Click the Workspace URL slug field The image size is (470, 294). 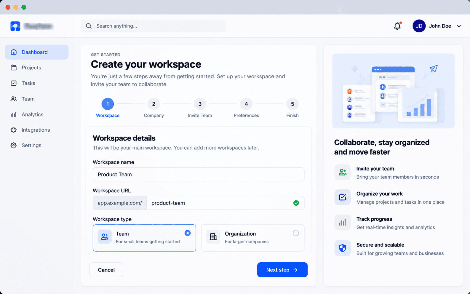[226, 203]
